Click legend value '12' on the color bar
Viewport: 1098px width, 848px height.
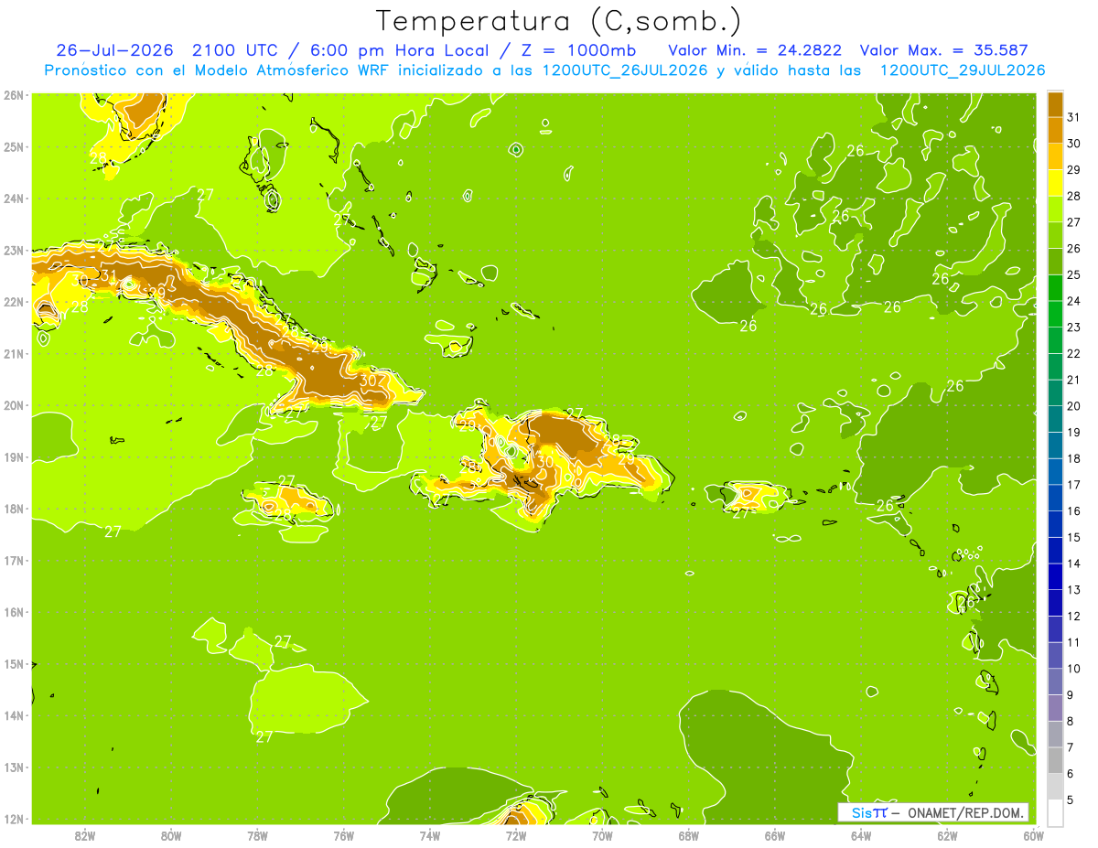coord(1073,616)
